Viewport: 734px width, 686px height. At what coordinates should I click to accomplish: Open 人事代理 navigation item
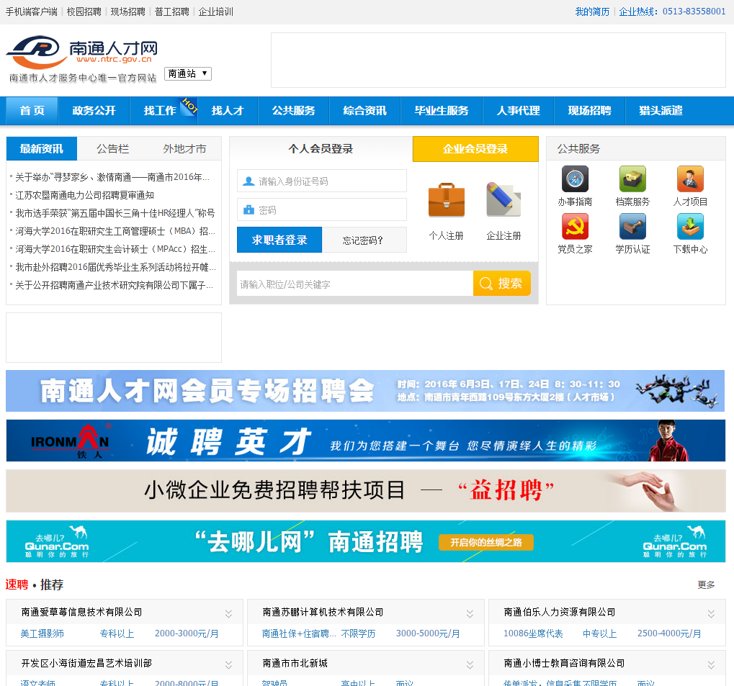coord(518,111)
